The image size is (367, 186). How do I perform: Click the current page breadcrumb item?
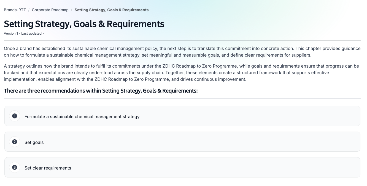(111, 10)
